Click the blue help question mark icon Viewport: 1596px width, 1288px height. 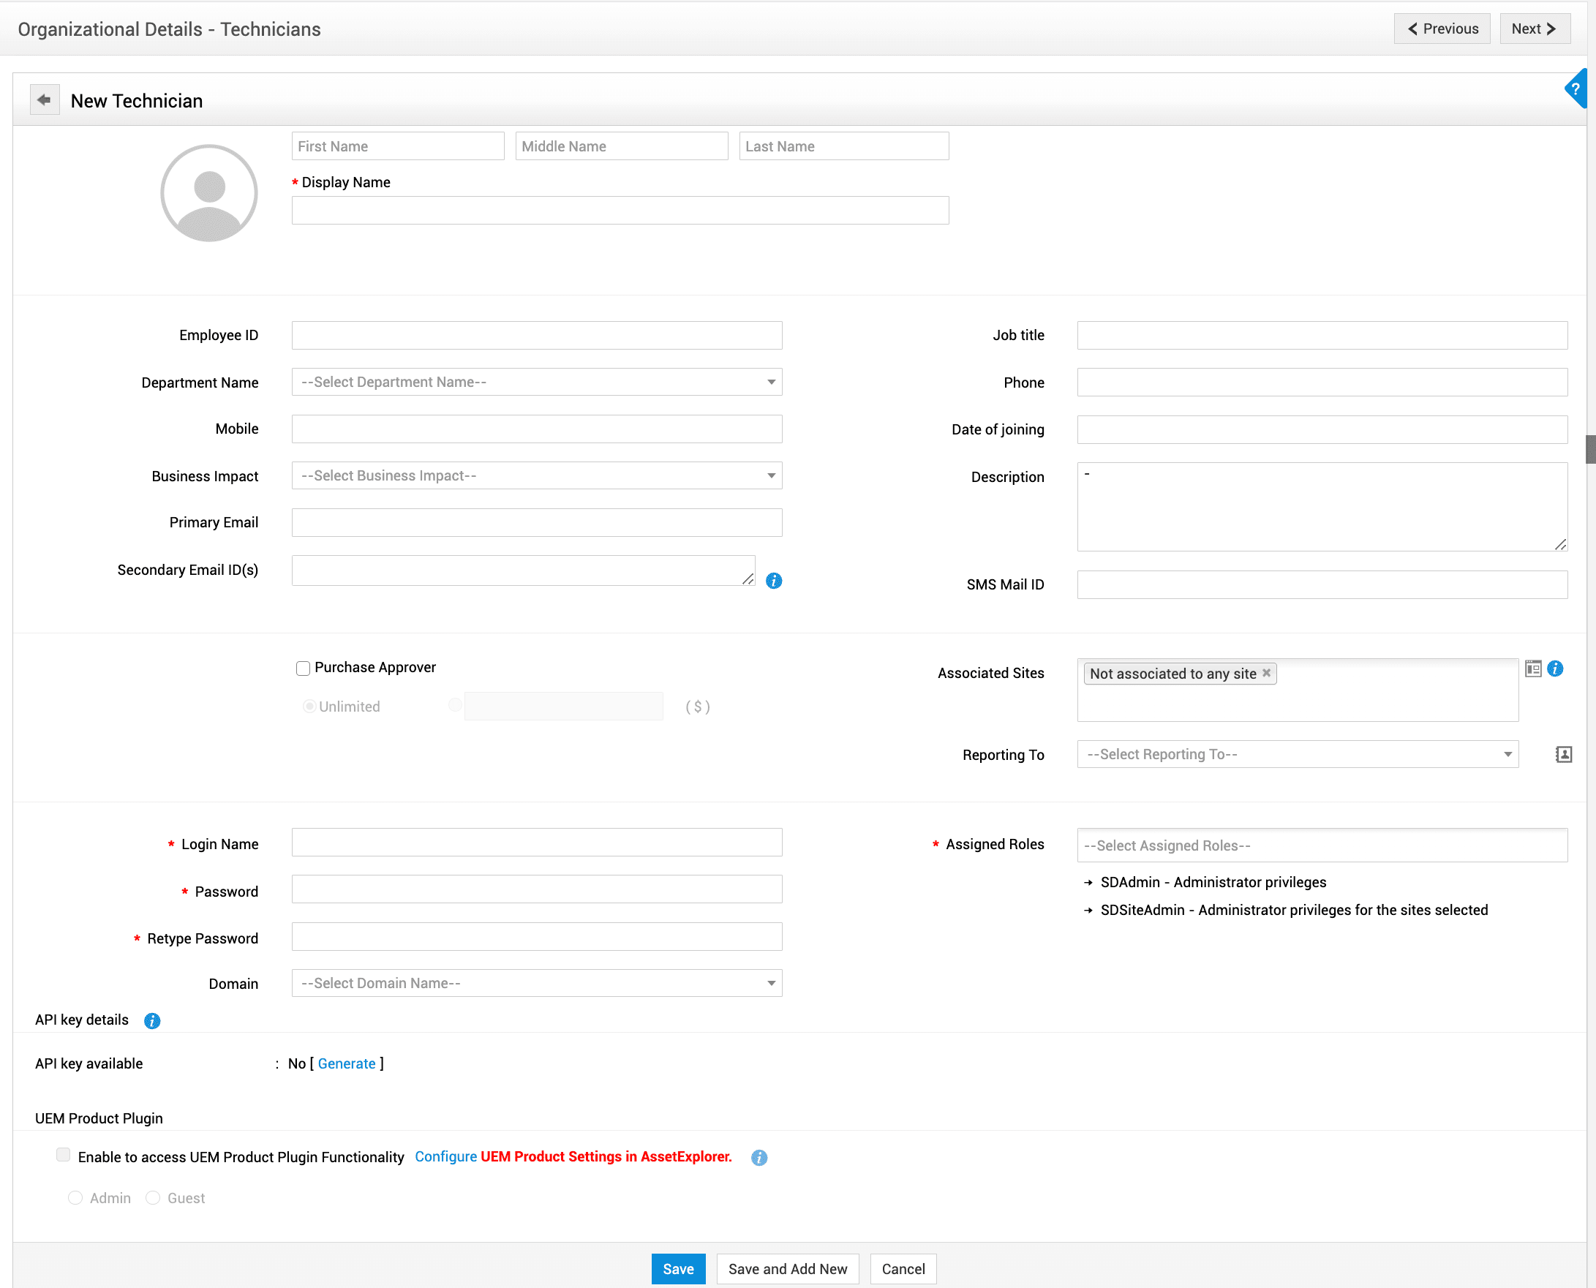[1576, 89]
